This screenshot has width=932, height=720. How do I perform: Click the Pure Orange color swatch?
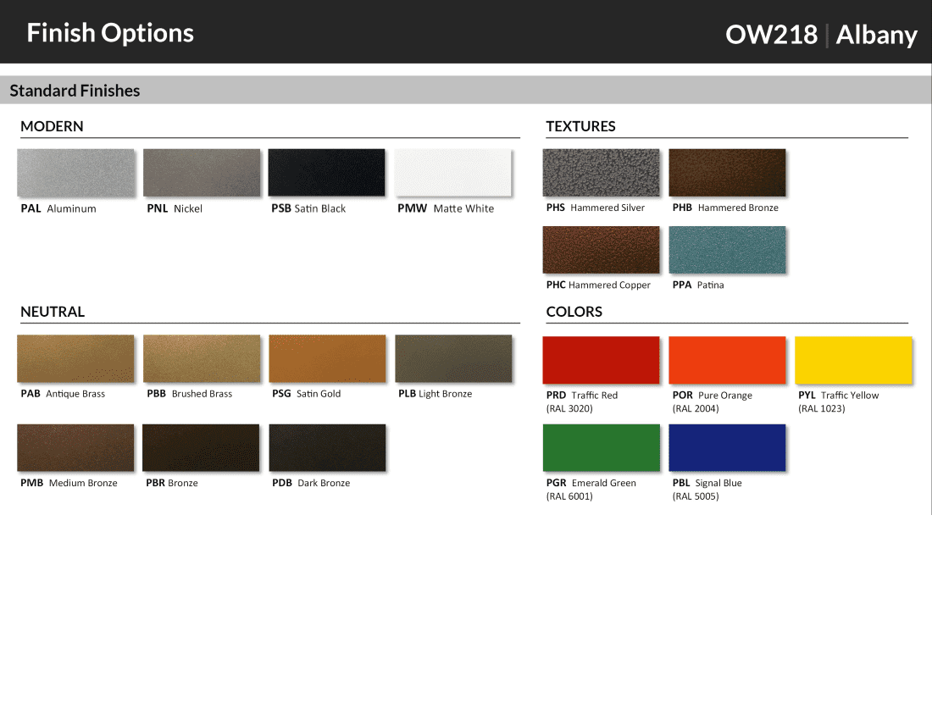tap(727, 360)
